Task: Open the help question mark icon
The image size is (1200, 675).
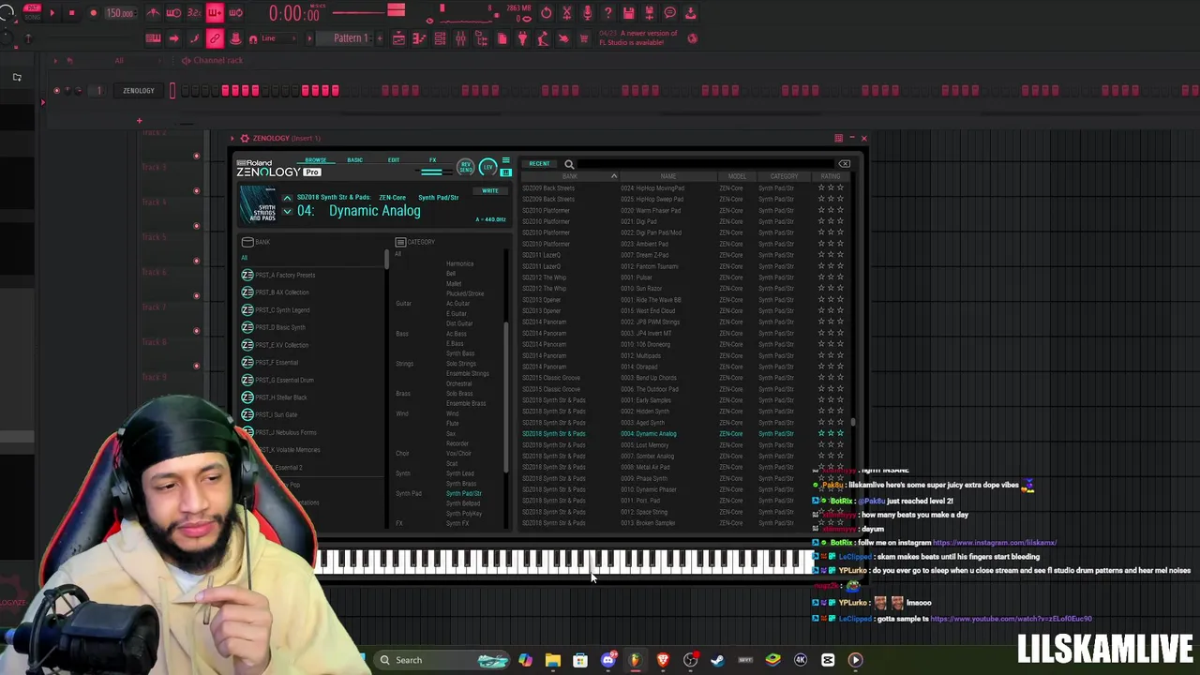Action: pyautogui.click(x=608, y=13)
